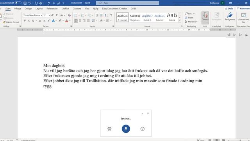Click Hämta format (format painter)
250x141 pixels.
11,22
